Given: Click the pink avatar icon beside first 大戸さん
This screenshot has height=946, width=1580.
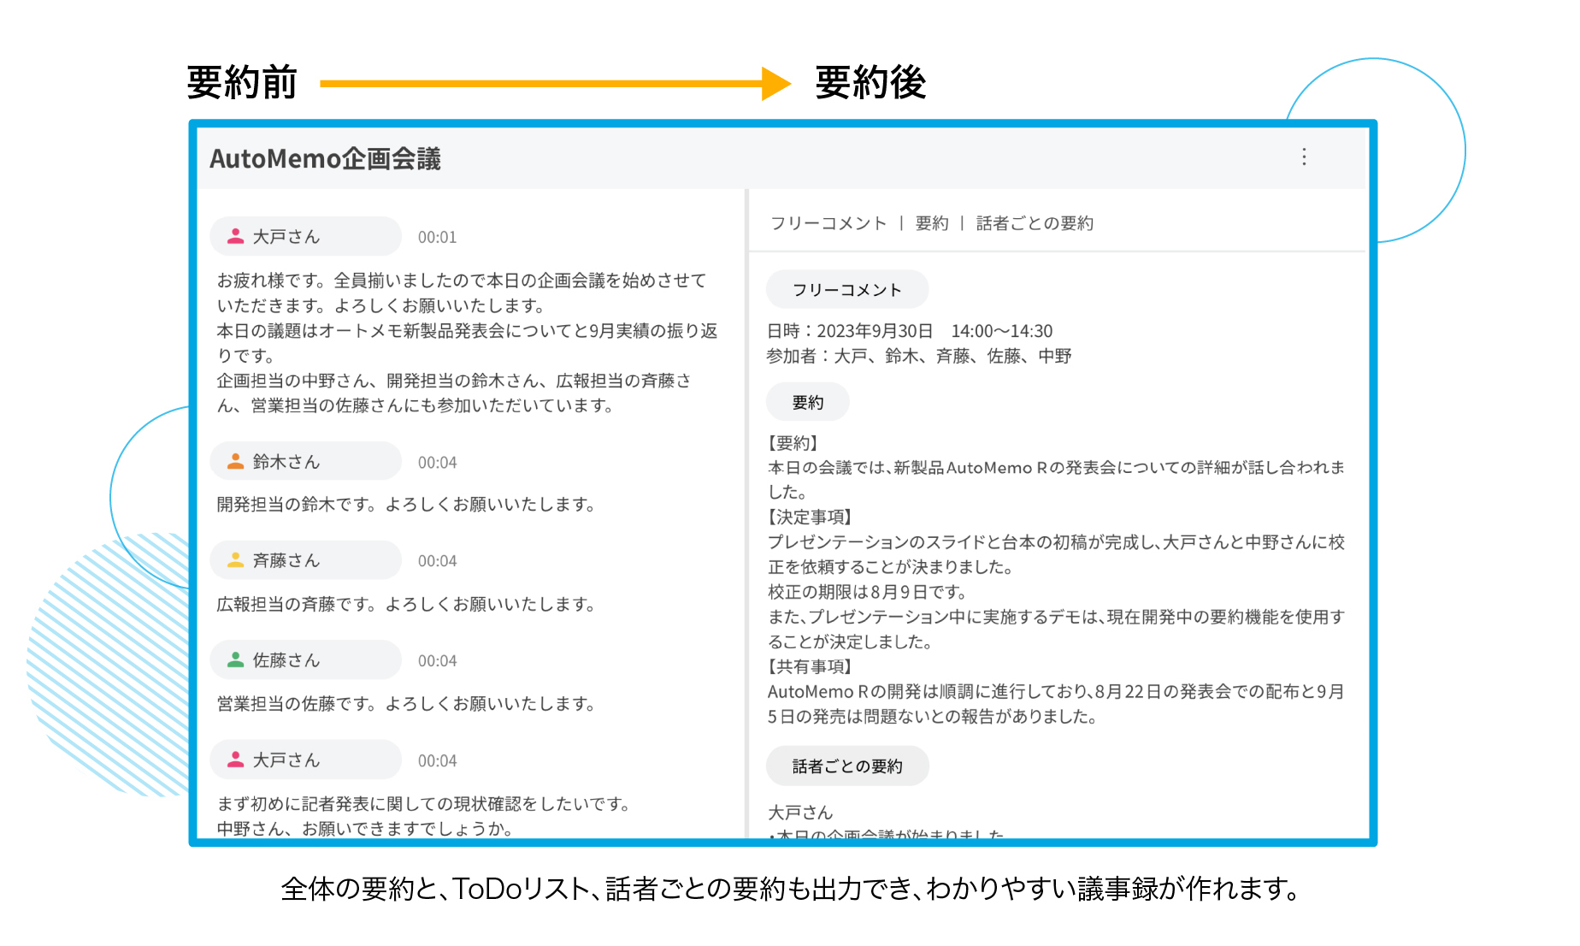Looking at the screenshot, I should coord(235,237).
